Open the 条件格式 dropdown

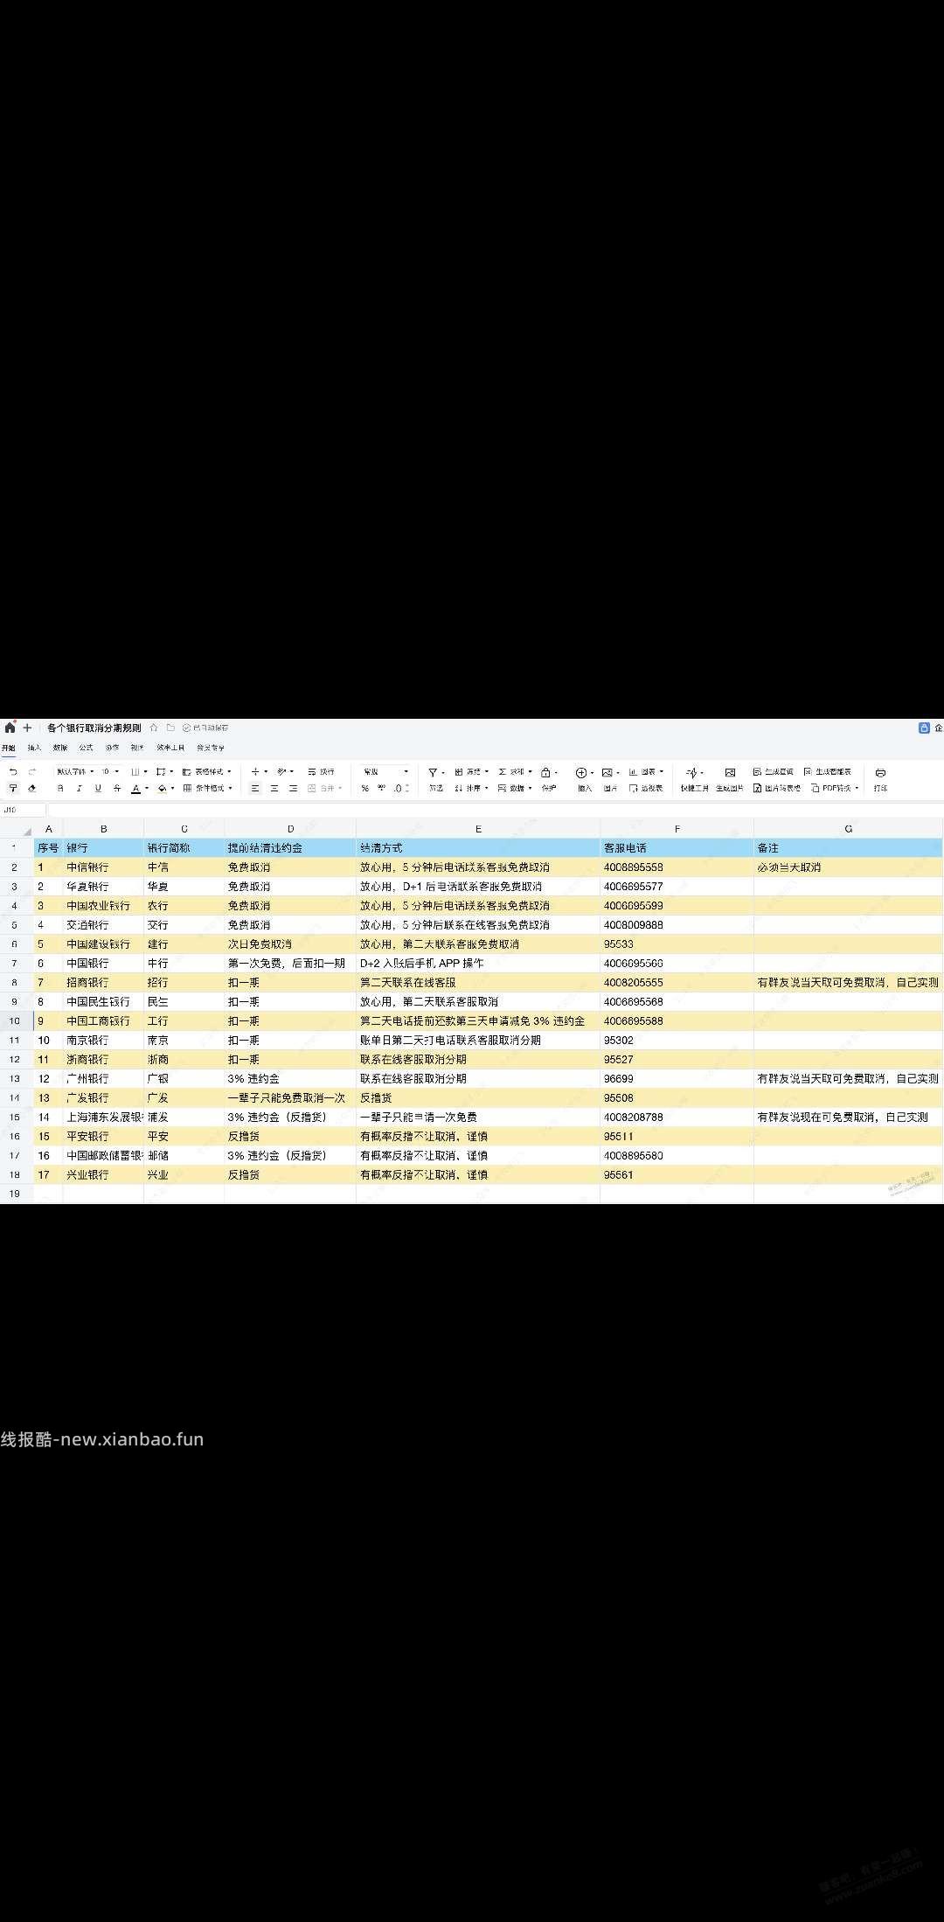coord(207,789)
